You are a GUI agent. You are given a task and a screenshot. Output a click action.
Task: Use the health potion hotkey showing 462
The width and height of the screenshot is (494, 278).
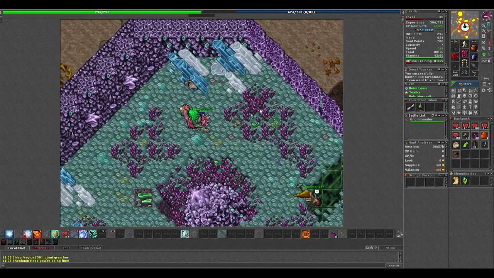(64, 234)
